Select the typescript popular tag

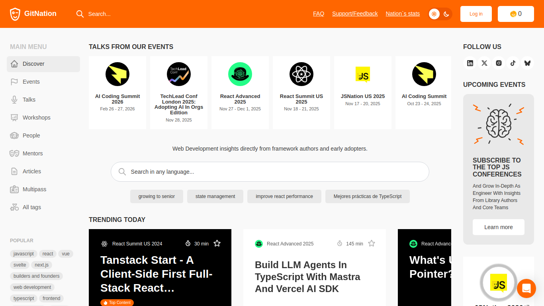tap(24, 298)
